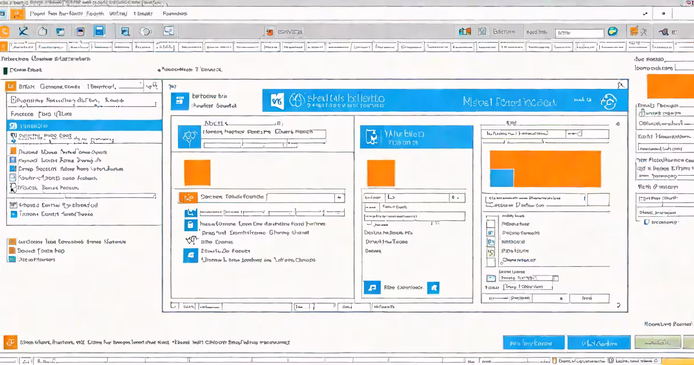The image size is (694, 365).
Task: Click the oval cloud-shaped toolbar icon
Action: tap(146, 32)
